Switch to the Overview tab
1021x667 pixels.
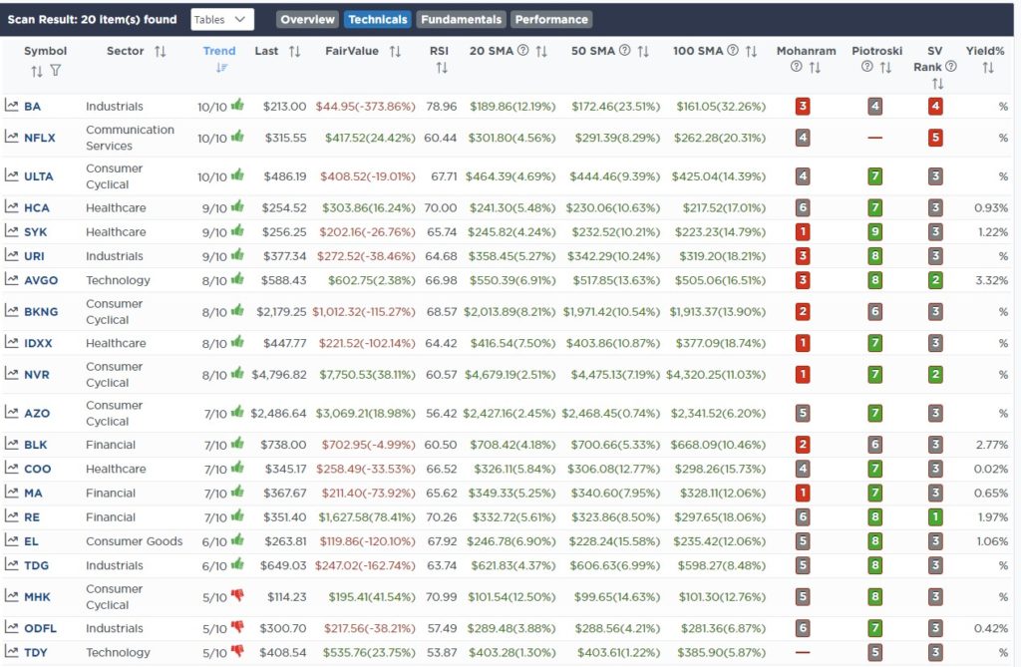[x=307, y=20]
